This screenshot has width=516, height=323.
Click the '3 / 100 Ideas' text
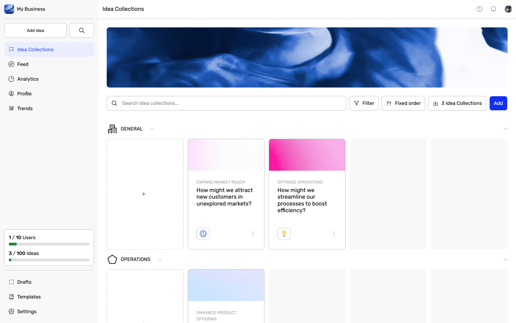coord(24,253)
